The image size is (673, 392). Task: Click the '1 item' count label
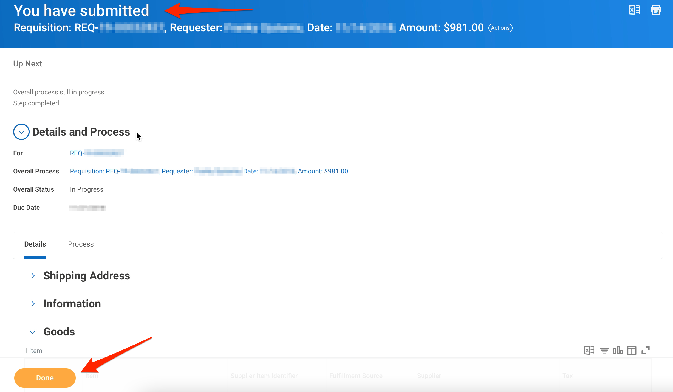[33, 351]
